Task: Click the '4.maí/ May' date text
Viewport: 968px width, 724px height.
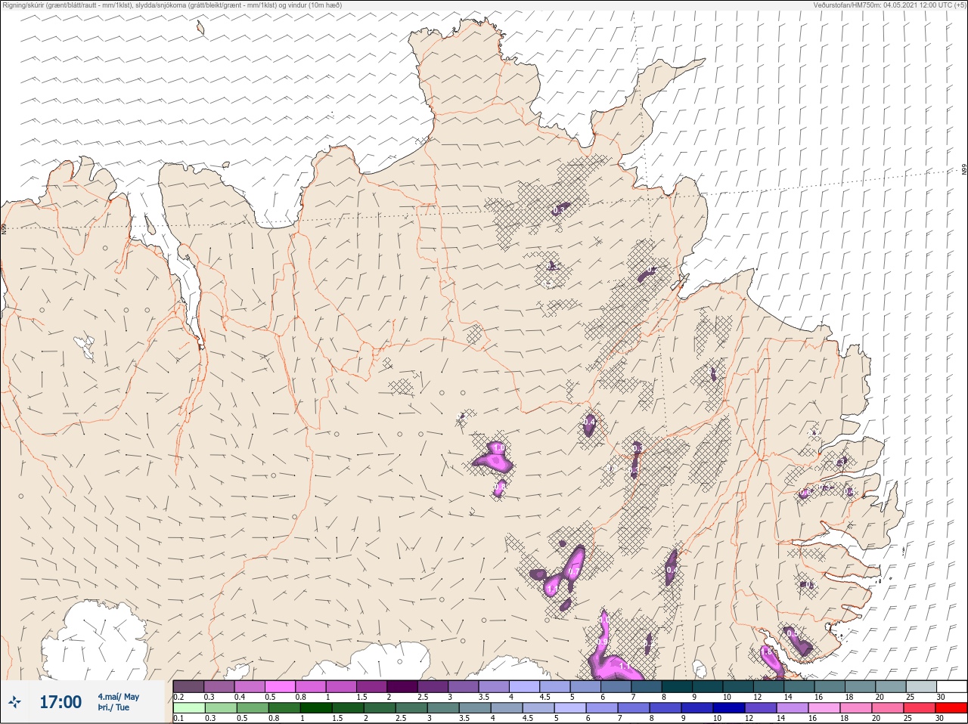Action: 118,697
